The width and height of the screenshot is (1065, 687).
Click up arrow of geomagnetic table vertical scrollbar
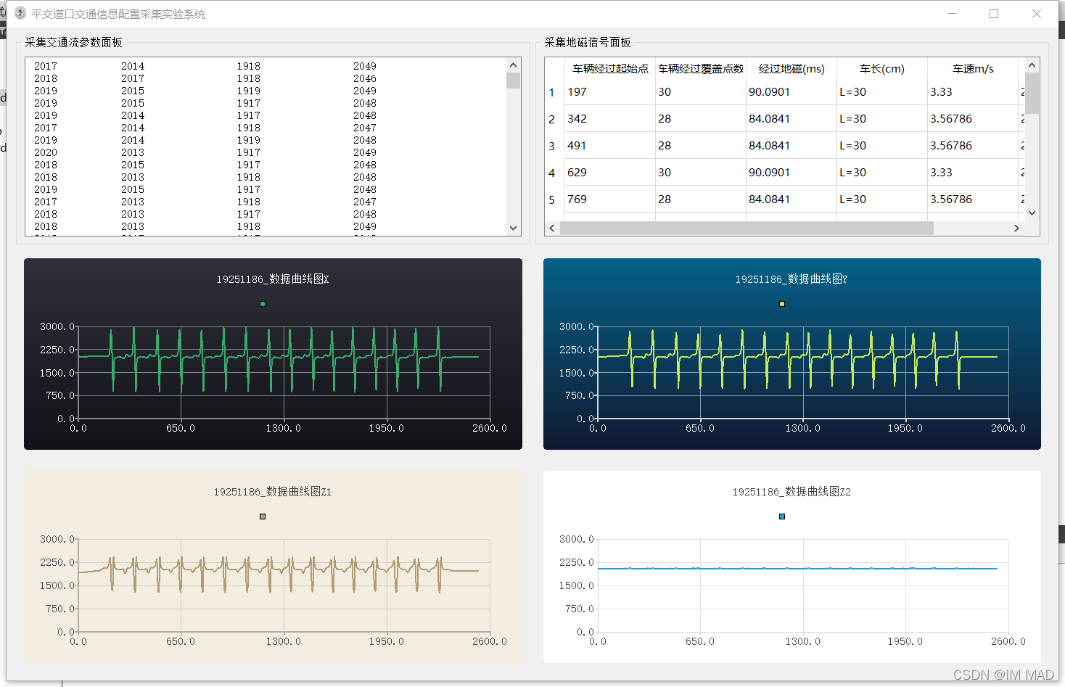1032,65
